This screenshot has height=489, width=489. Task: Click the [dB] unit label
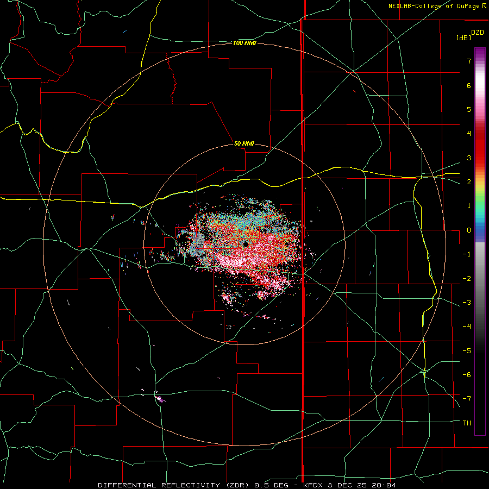(463, 37)
